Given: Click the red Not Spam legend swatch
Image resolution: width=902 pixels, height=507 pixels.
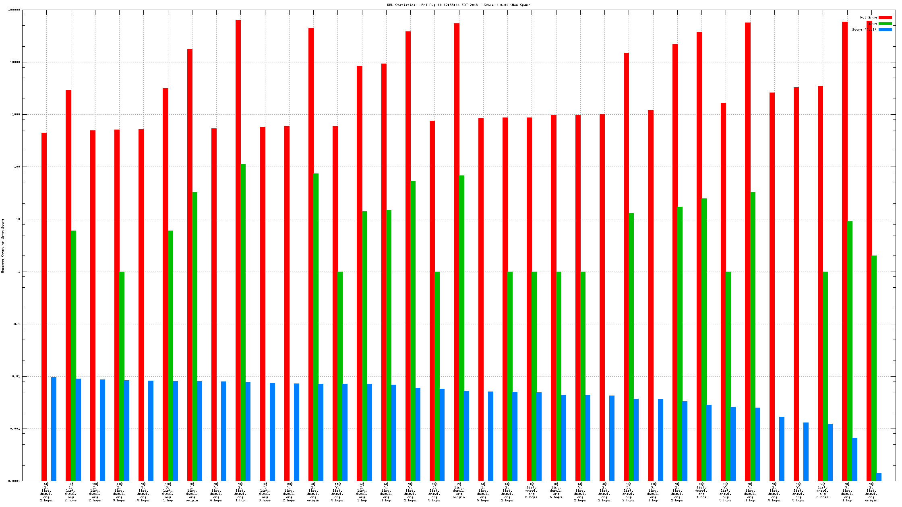Looking at the screenshot, I should [885, 18].
